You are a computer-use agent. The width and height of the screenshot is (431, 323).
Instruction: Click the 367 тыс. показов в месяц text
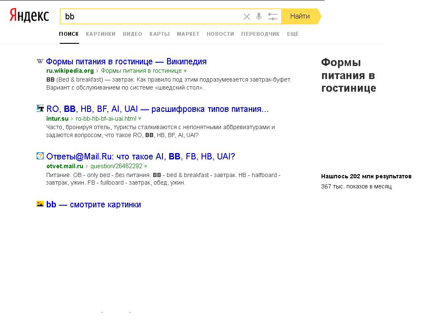point(356,186)
